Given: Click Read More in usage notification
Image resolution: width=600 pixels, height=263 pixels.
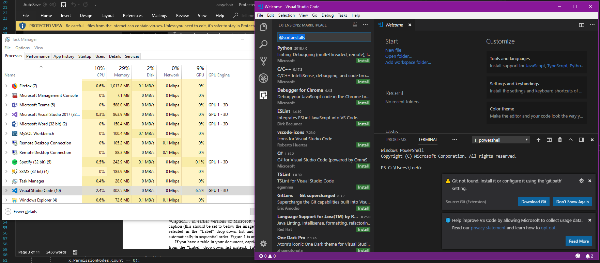Looking at the screenshot, I should 579,241.
